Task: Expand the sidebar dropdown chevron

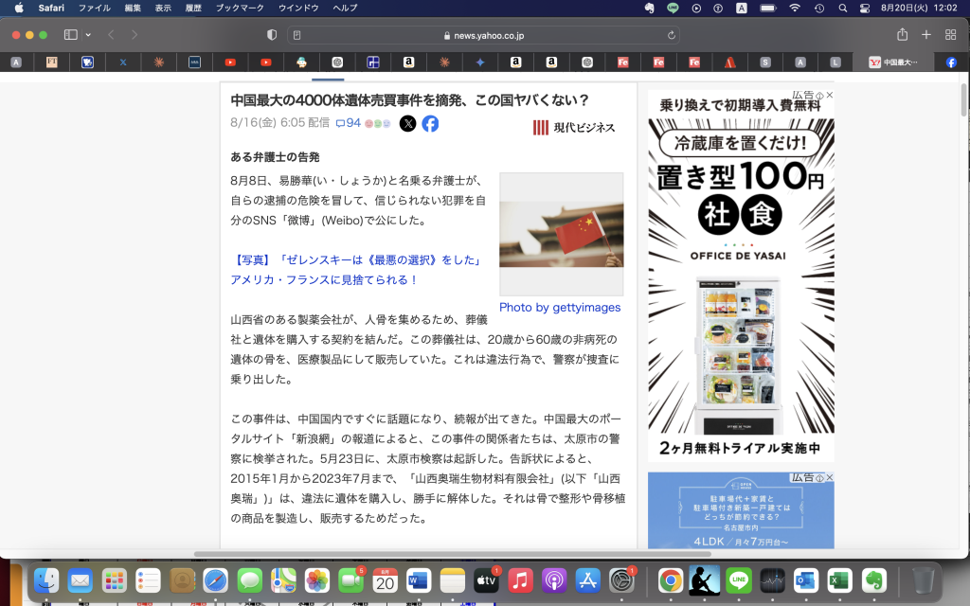Action: (88, 35)
